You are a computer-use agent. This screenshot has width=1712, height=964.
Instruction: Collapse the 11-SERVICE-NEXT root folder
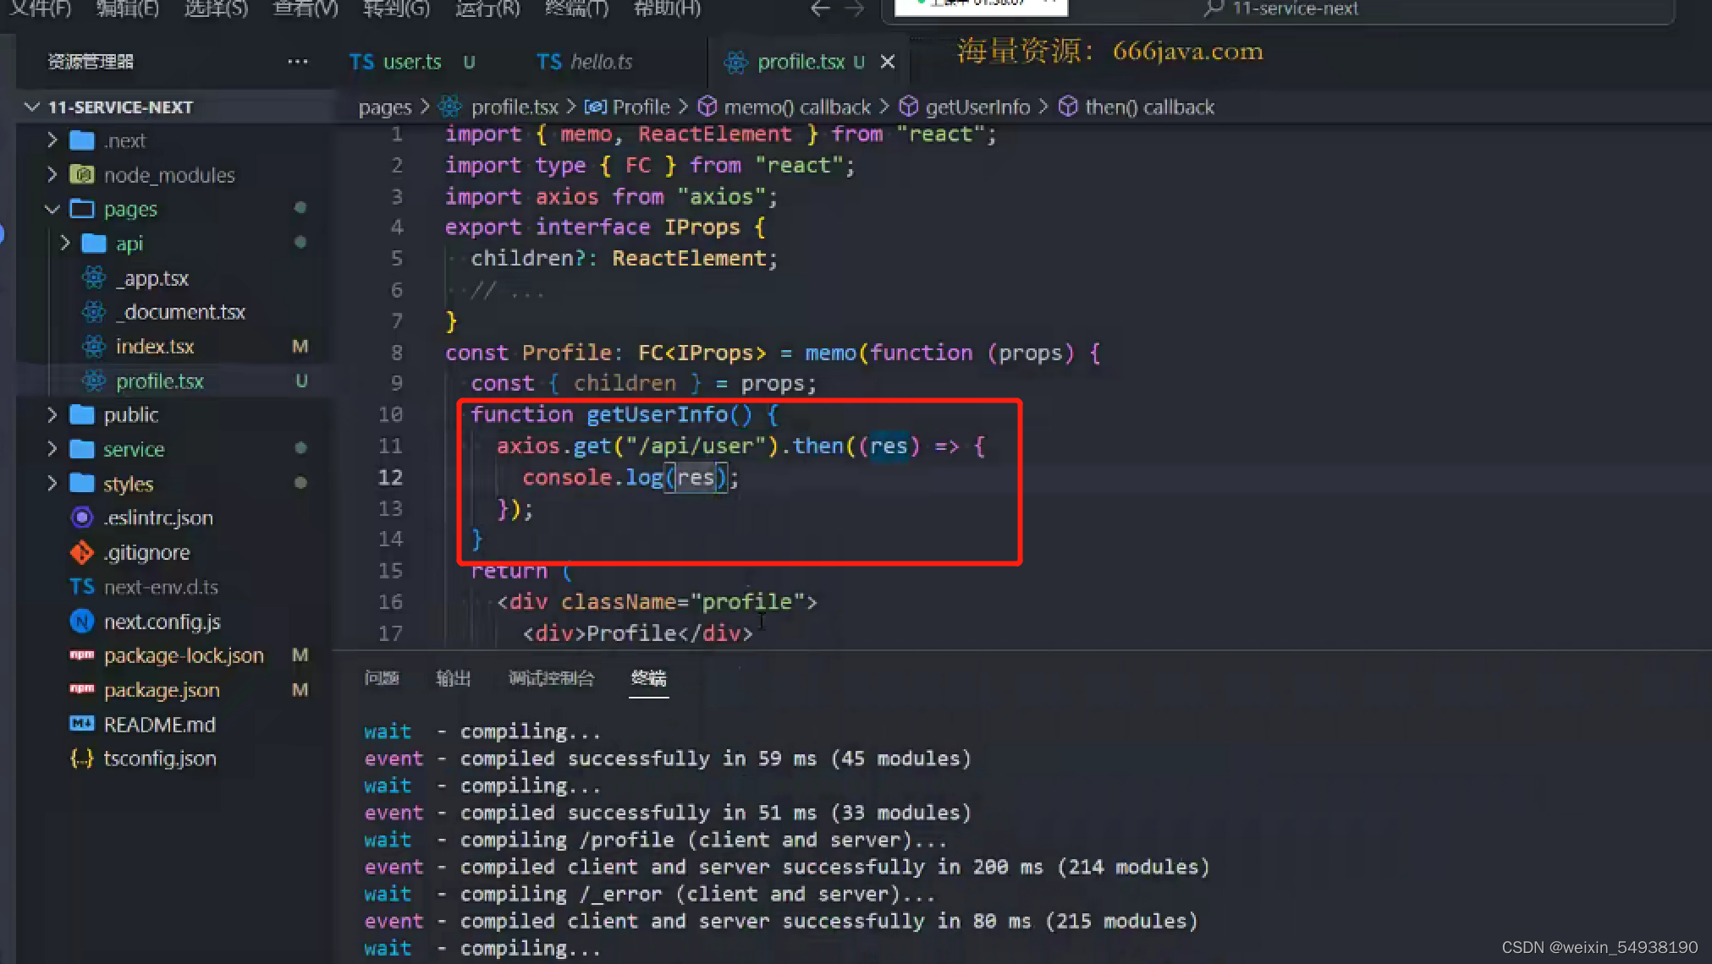32,107
